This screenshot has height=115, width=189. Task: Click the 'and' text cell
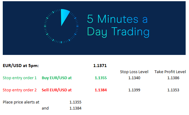(45, 108)
